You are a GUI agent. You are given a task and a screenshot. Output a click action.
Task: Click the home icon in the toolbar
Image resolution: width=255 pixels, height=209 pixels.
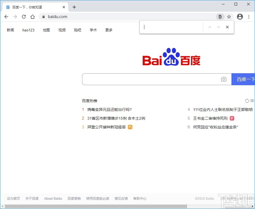click(33, 17)
